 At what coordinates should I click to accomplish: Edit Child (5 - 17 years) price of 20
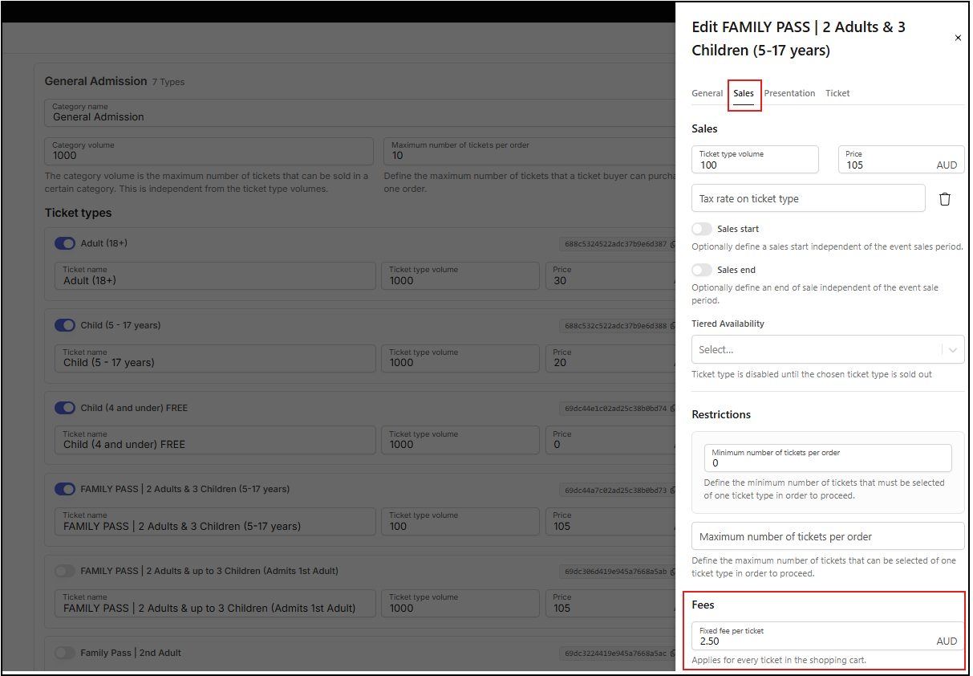[610, 358]
